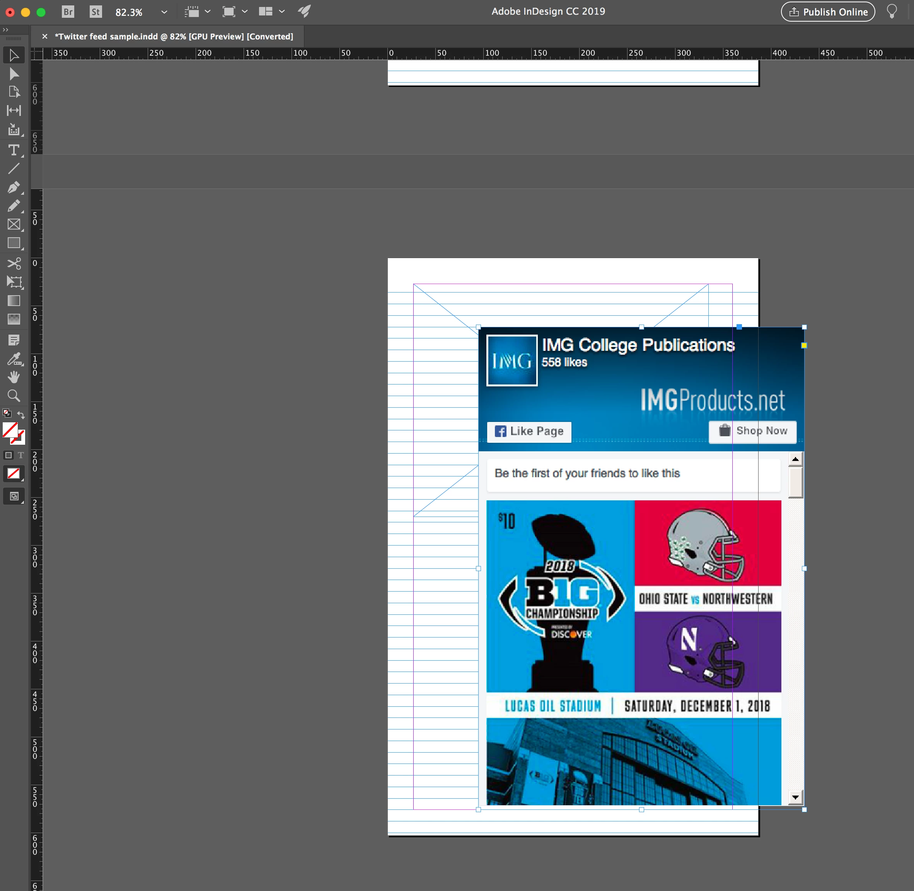This screenshot has height=891, width=914.
Task: Open Adobe Bridge from toolbar
Action: [68, 12]
